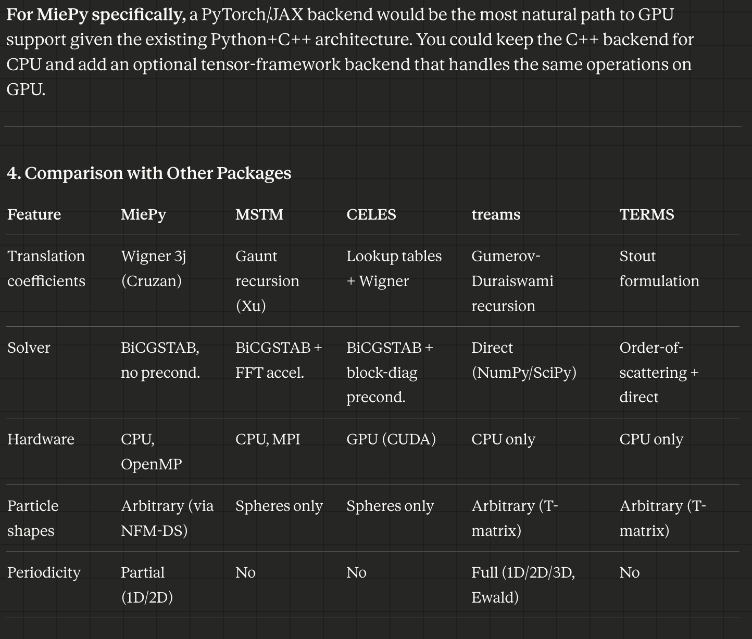Select the "CPU, MPI" cell
The height and width of the screenshot is (639, 752).
click(268, 439)
